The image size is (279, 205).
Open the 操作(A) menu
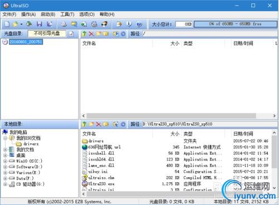pos(28,14)
